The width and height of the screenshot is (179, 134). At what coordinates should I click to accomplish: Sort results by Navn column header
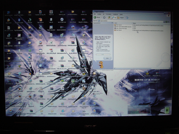point(123,23)
